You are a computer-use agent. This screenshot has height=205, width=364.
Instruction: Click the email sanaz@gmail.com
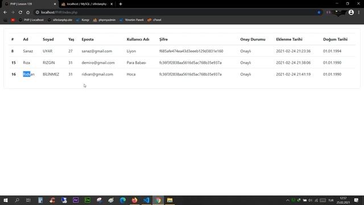coord(97,51)
